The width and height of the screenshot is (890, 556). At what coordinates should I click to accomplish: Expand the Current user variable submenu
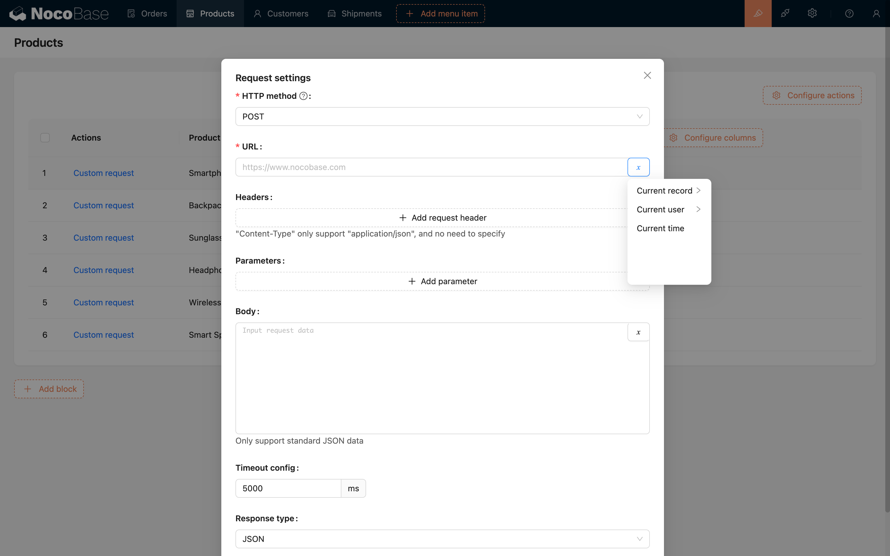tap(668, 209)
